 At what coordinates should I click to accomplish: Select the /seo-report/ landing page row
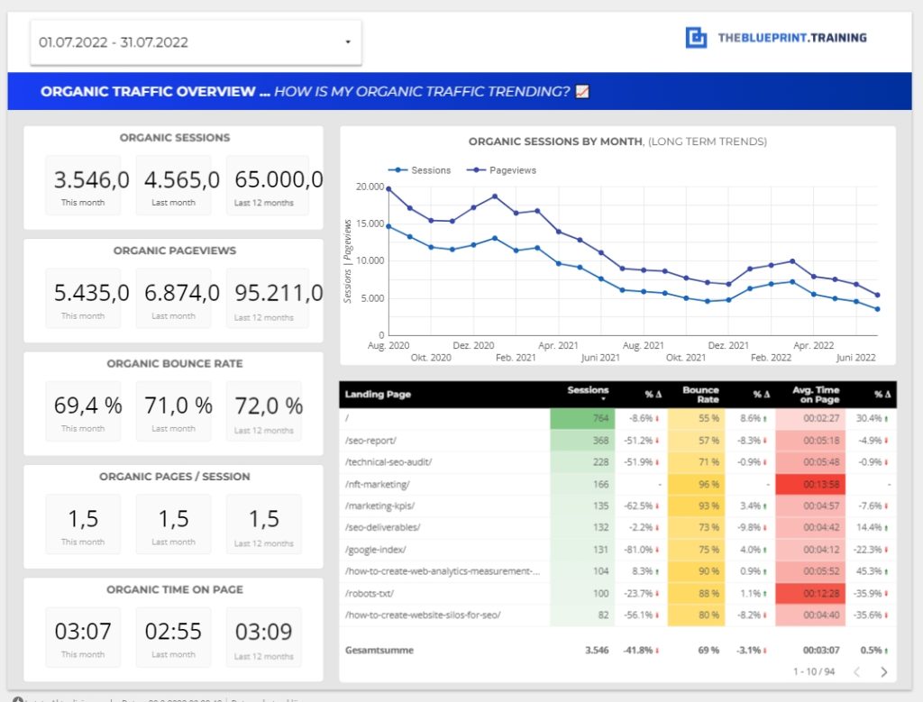tap(617, 440)
